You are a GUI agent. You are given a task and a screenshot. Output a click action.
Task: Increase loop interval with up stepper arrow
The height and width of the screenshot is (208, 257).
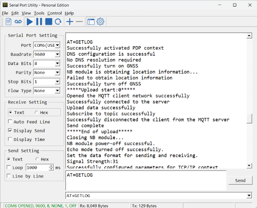(x=51, y=166)
